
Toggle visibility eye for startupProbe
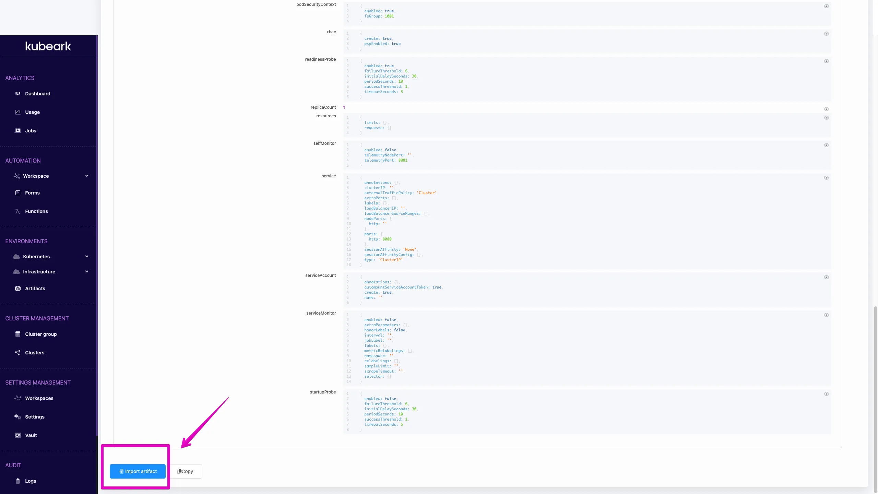click(x=826, y=394)
